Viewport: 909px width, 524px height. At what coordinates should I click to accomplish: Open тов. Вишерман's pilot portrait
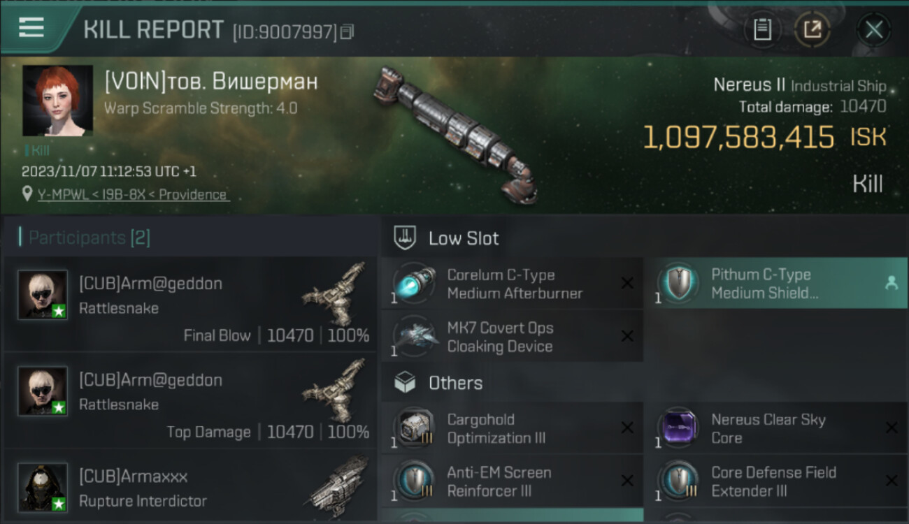[x=57, y=101]
